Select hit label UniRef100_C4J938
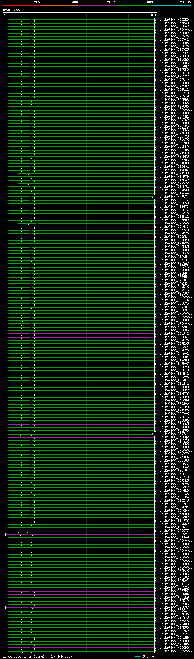Image resolution: width=194 pixels, height=659 pixels. pos(174,173)
